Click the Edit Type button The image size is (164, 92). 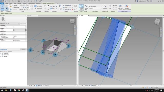[23, 24]
